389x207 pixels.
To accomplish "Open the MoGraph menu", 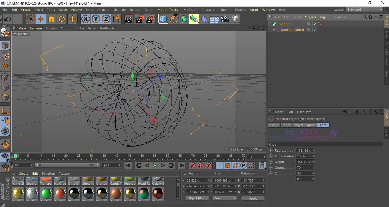I will tap(190, 10).
